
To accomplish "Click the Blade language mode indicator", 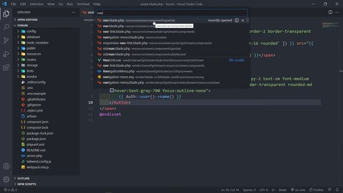I will (282, 190).
